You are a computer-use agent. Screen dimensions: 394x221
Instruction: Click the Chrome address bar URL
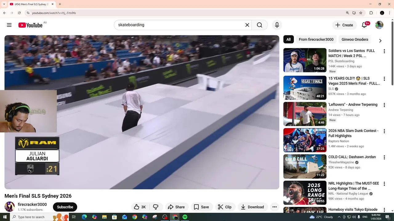click(x=54, y=13)
